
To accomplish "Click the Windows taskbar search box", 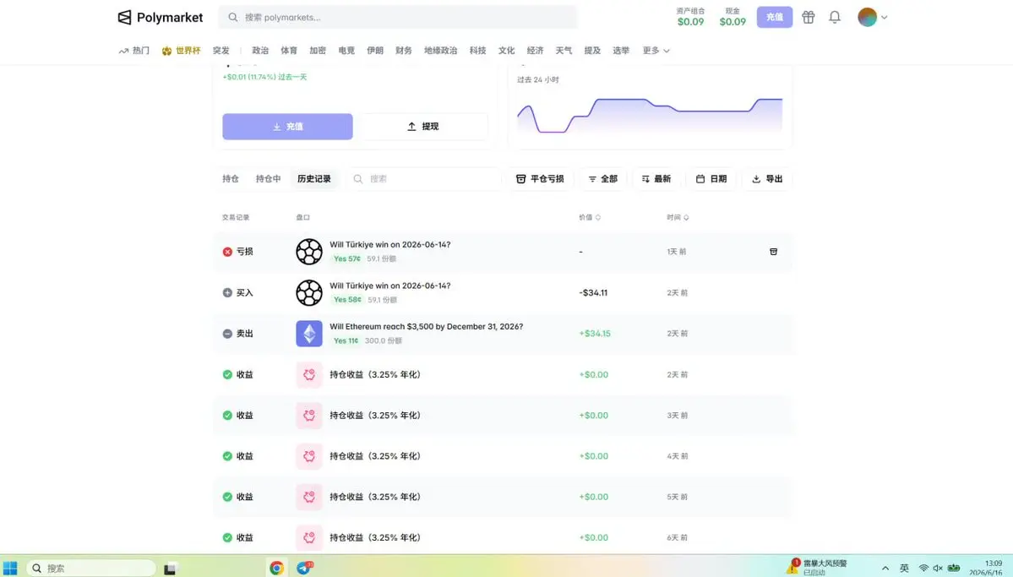I will tap(91, 568).
